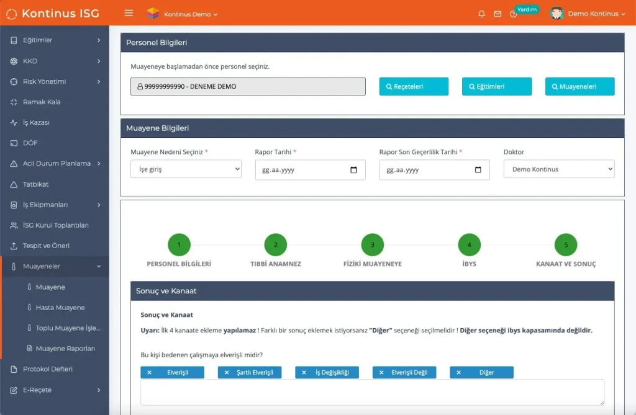Open the Demo Kontinus user menu arrow
The image size is (636, 415).
coord(623,14)
